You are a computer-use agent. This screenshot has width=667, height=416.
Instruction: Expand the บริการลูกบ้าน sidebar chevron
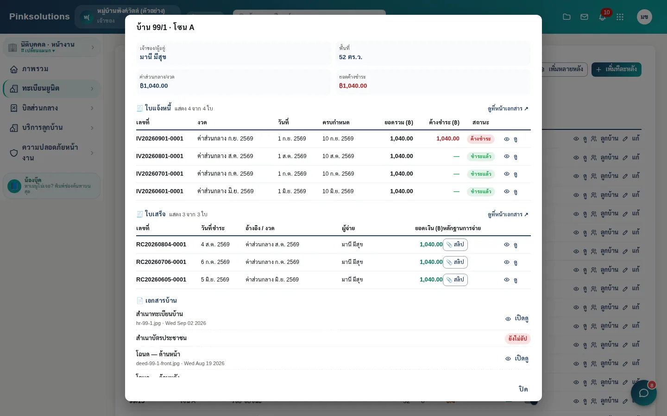[x=92, y=128]
